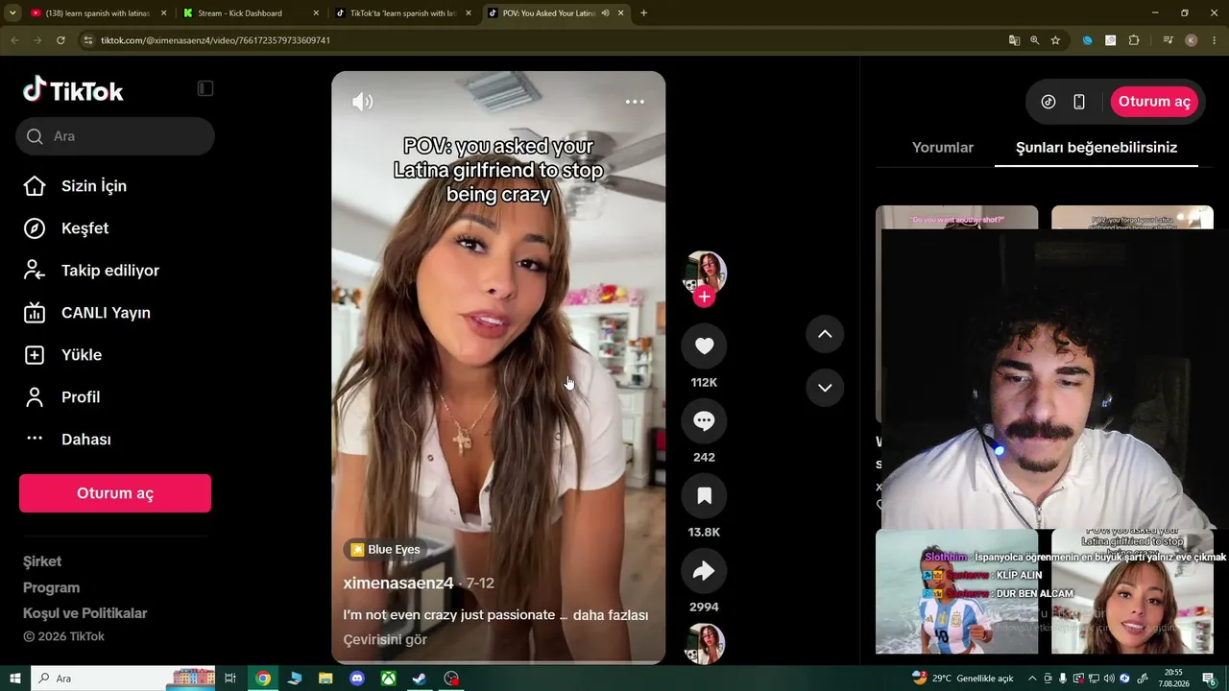Bookmark the video with 13.8K saves

[704, 496]
